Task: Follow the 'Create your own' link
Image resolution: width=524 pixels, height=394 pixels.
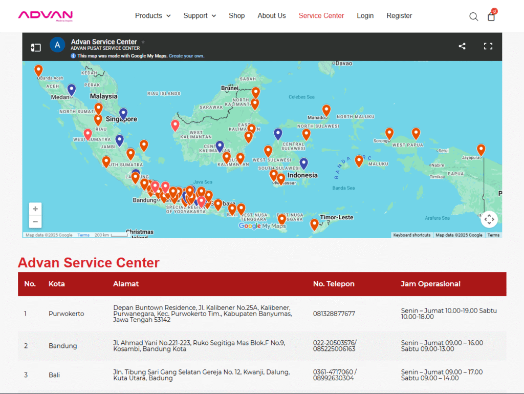Action: [x=186, y=56]
